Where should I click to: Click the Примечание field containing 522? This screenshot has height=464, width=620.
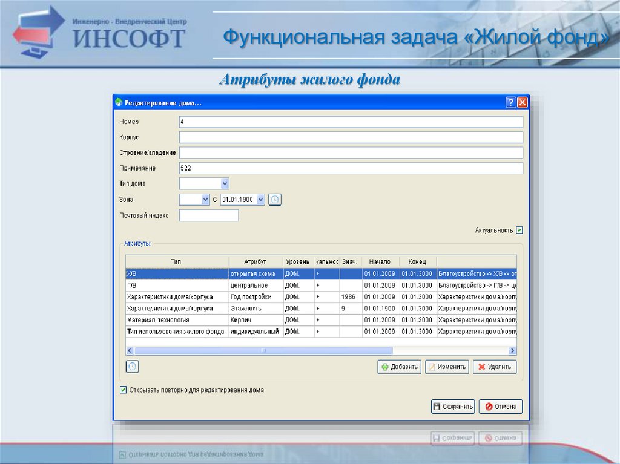[x=351, y=168]
